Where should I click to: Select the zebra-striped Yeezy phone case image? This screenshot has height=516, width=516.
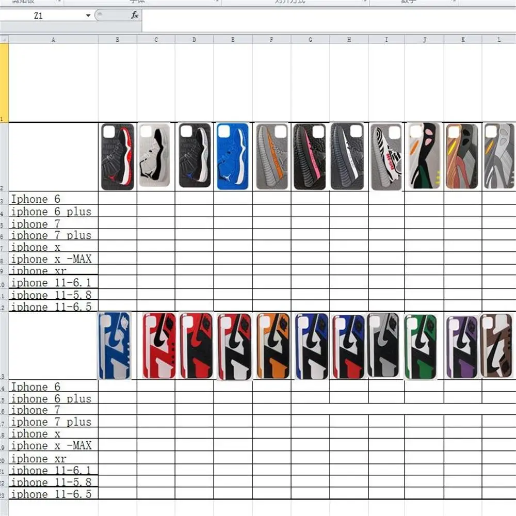pos(386,157)
